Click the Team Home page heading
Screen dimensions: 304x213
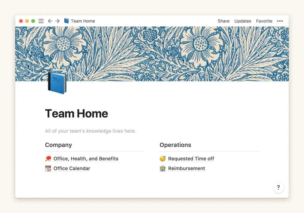[x=76, y=113]
